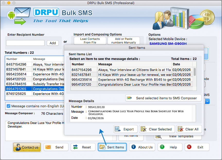Image resolution: width=222 pixels, height=160 pixels.
Task: Click the Contact us person icon
Action: pyautogui.click(x=18, y=147)
